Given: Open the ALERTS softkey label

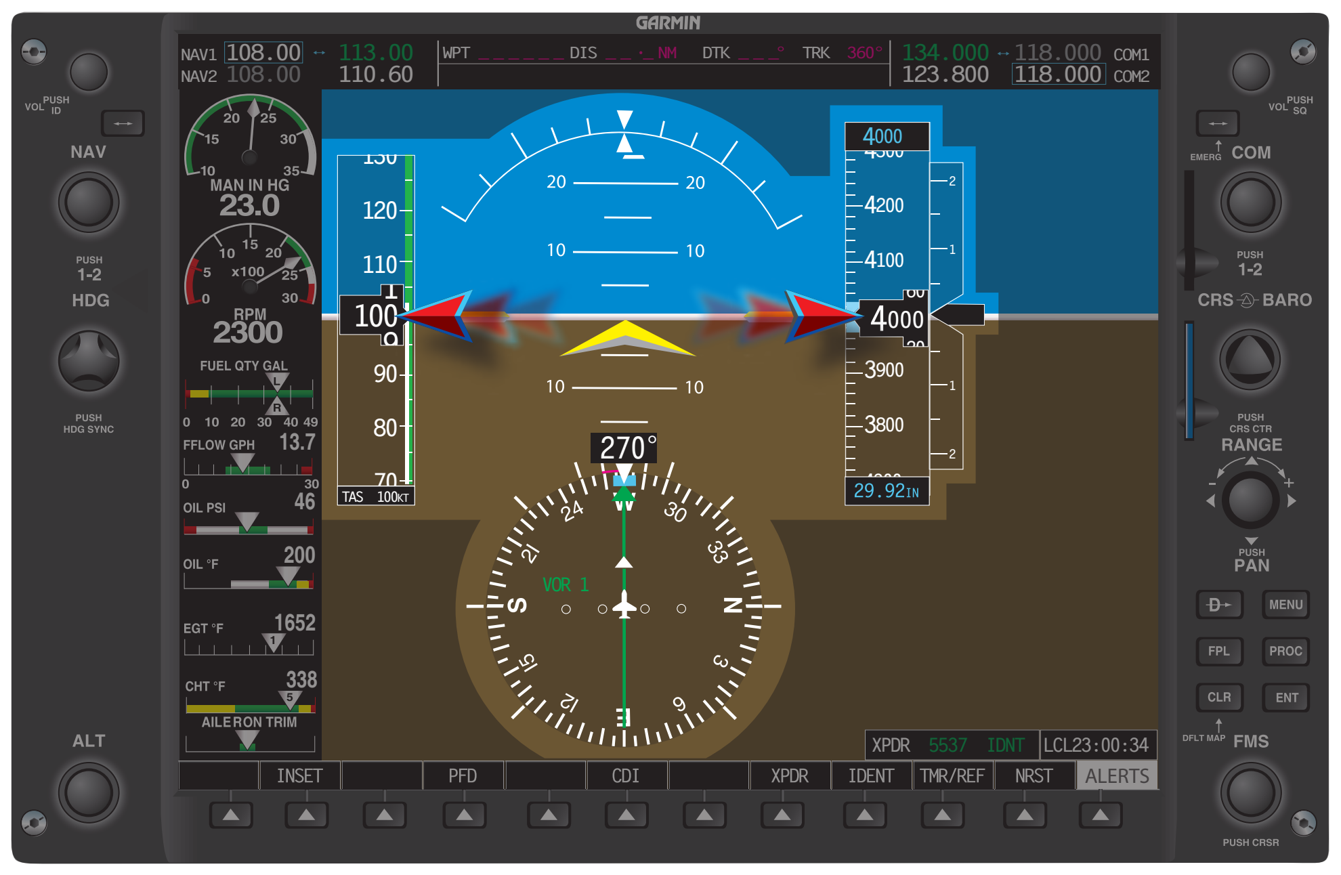Looking at the screenshot, I should tap(1117, 775).
